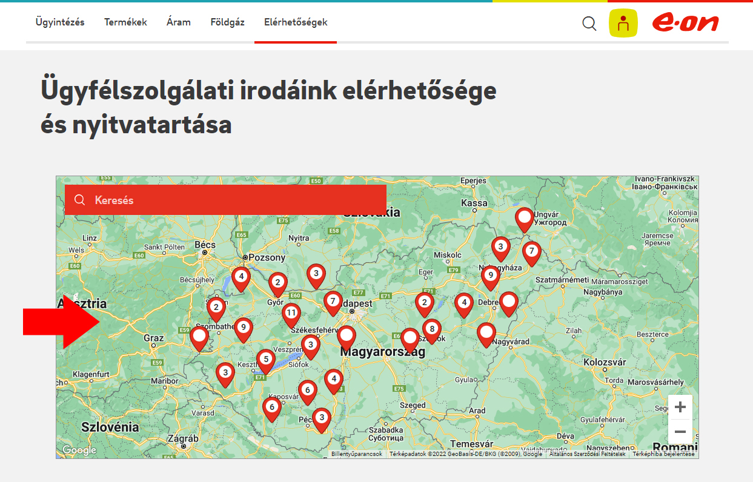Switch to the Földgáz menu item
The height and width of the screenshot is (482, 753).
[x=227, y=22]
